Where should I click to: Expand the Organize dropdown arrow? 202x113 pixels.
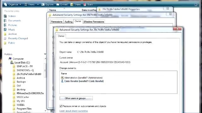pyautogui.click(x=20, y=4)
